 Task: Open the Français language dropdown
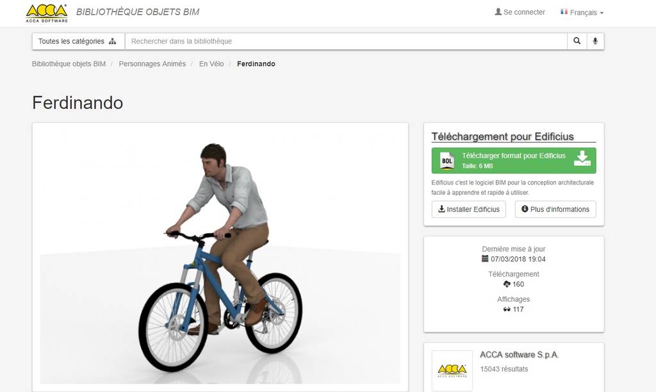[x=582, y=13]
